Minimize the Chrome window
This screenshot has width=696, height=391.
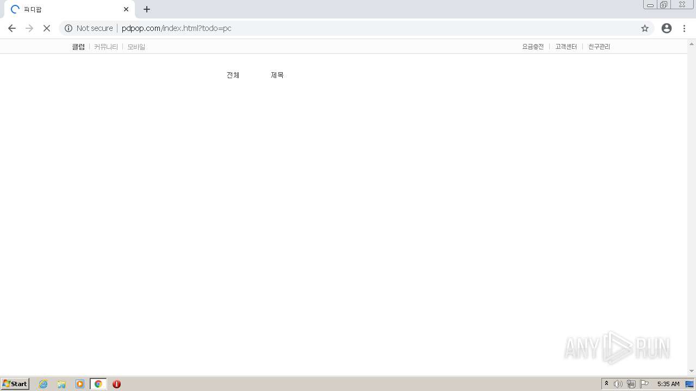[650, 5]
